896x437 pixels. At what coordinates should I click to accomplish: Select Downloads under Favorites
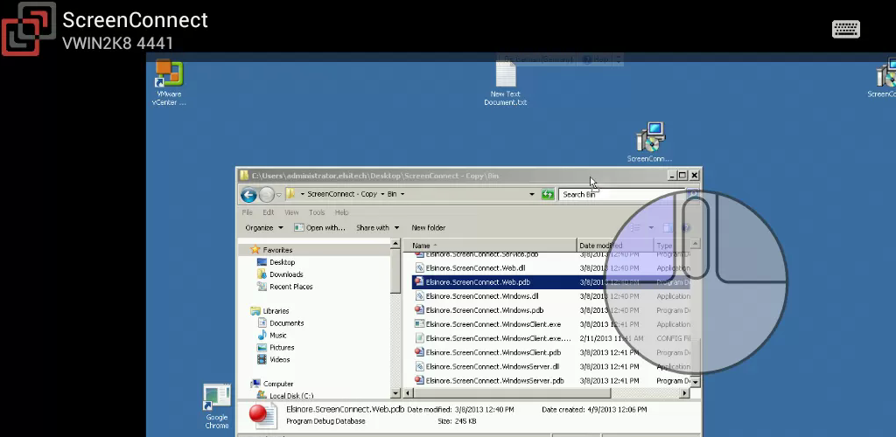(286, 274)
